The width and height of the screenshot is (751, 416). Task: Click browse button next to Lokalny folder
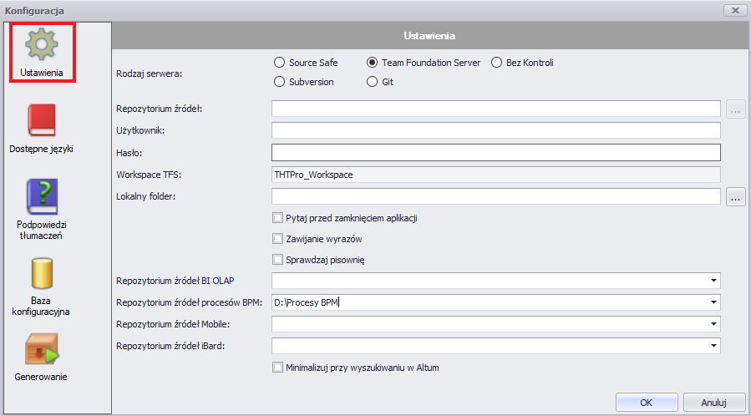pyautogui.click(x=735, y=196)
